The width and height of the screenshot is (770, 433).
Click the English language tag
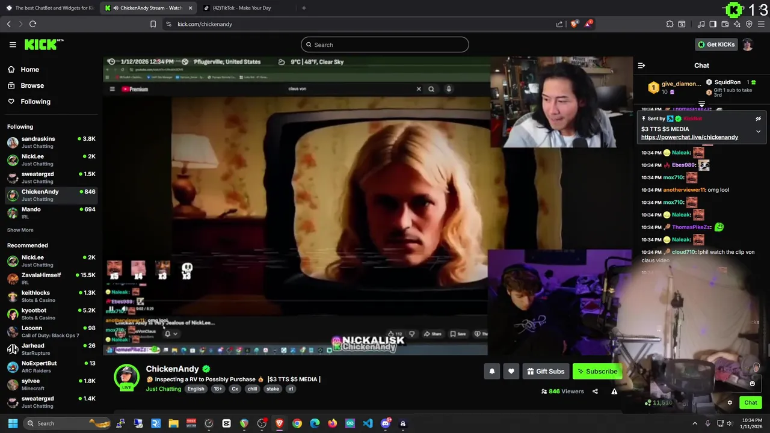(x=196, y=389)
